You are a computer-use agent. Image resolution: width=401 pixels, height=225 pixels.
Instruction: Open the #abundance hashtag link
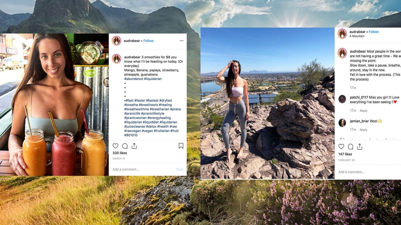pyautogui.click(x=133, y=79)
